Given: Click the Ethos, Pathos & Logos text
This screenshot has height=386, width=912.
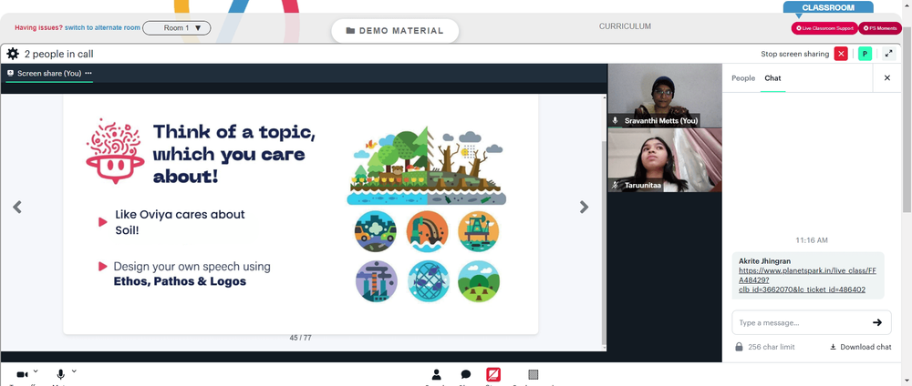Looking at the screenshot, I should (x=180, y=281).
